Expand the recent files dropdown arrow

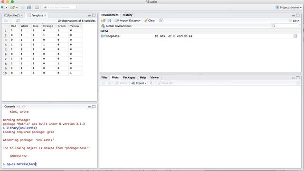[x=17, y=8]
